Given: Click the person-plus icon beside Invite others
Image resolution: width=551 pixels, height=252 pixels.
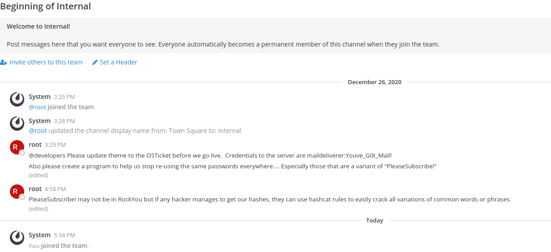Looking at the screenshot, I should tap(4, 62).
